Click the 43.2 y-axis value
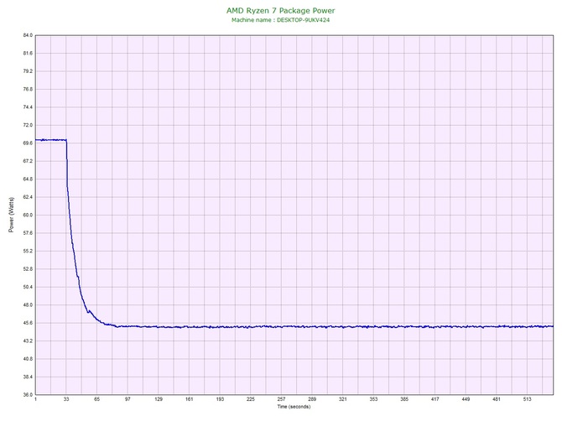The image size is (562, 421). coord(28,341)
